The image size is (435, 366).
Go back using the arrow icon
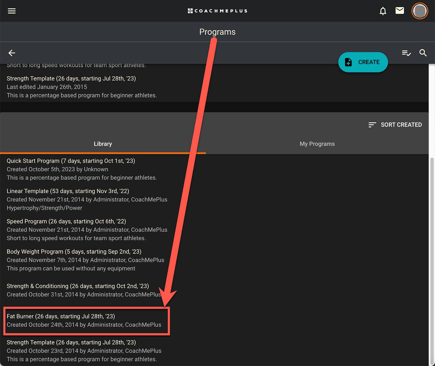(12, 53)
